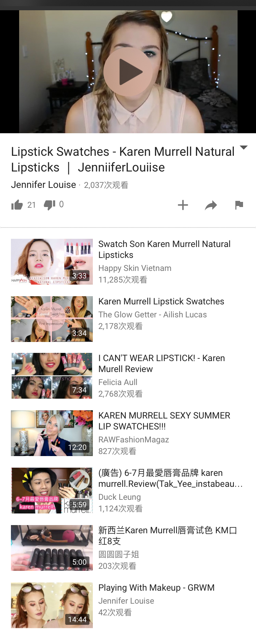
Task: Tap the white heart icon on video
Action: point(167,16)
